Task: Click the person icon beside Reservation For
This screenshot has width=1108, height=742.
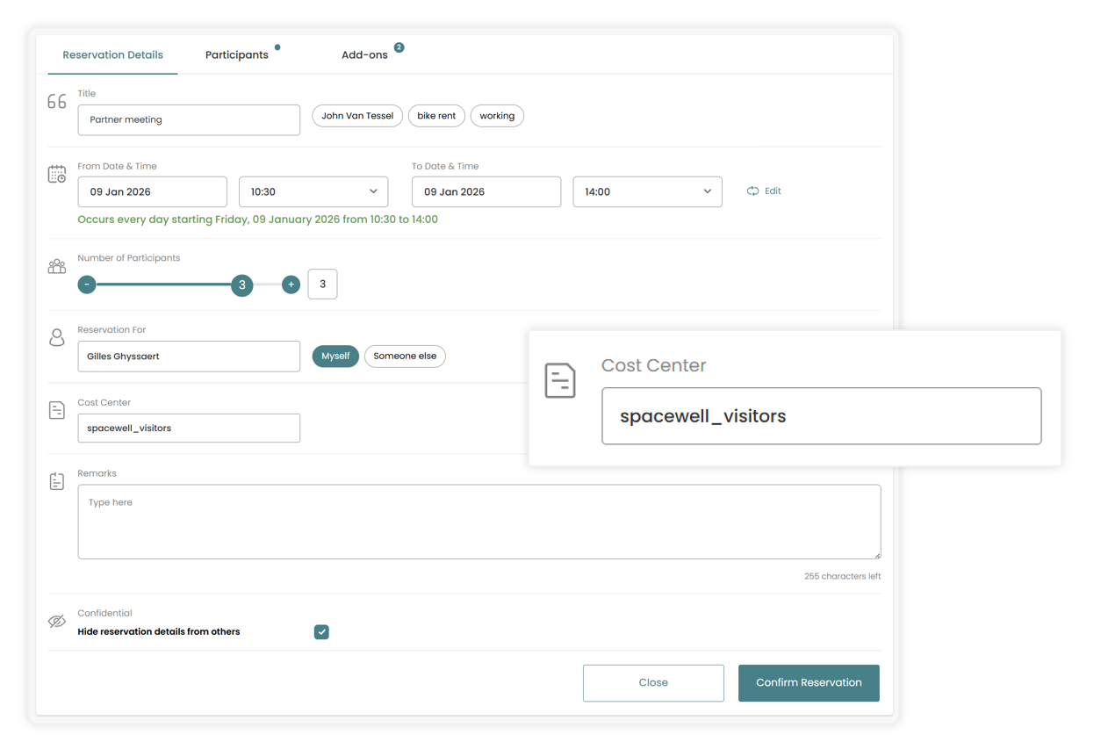Action: 57,337
